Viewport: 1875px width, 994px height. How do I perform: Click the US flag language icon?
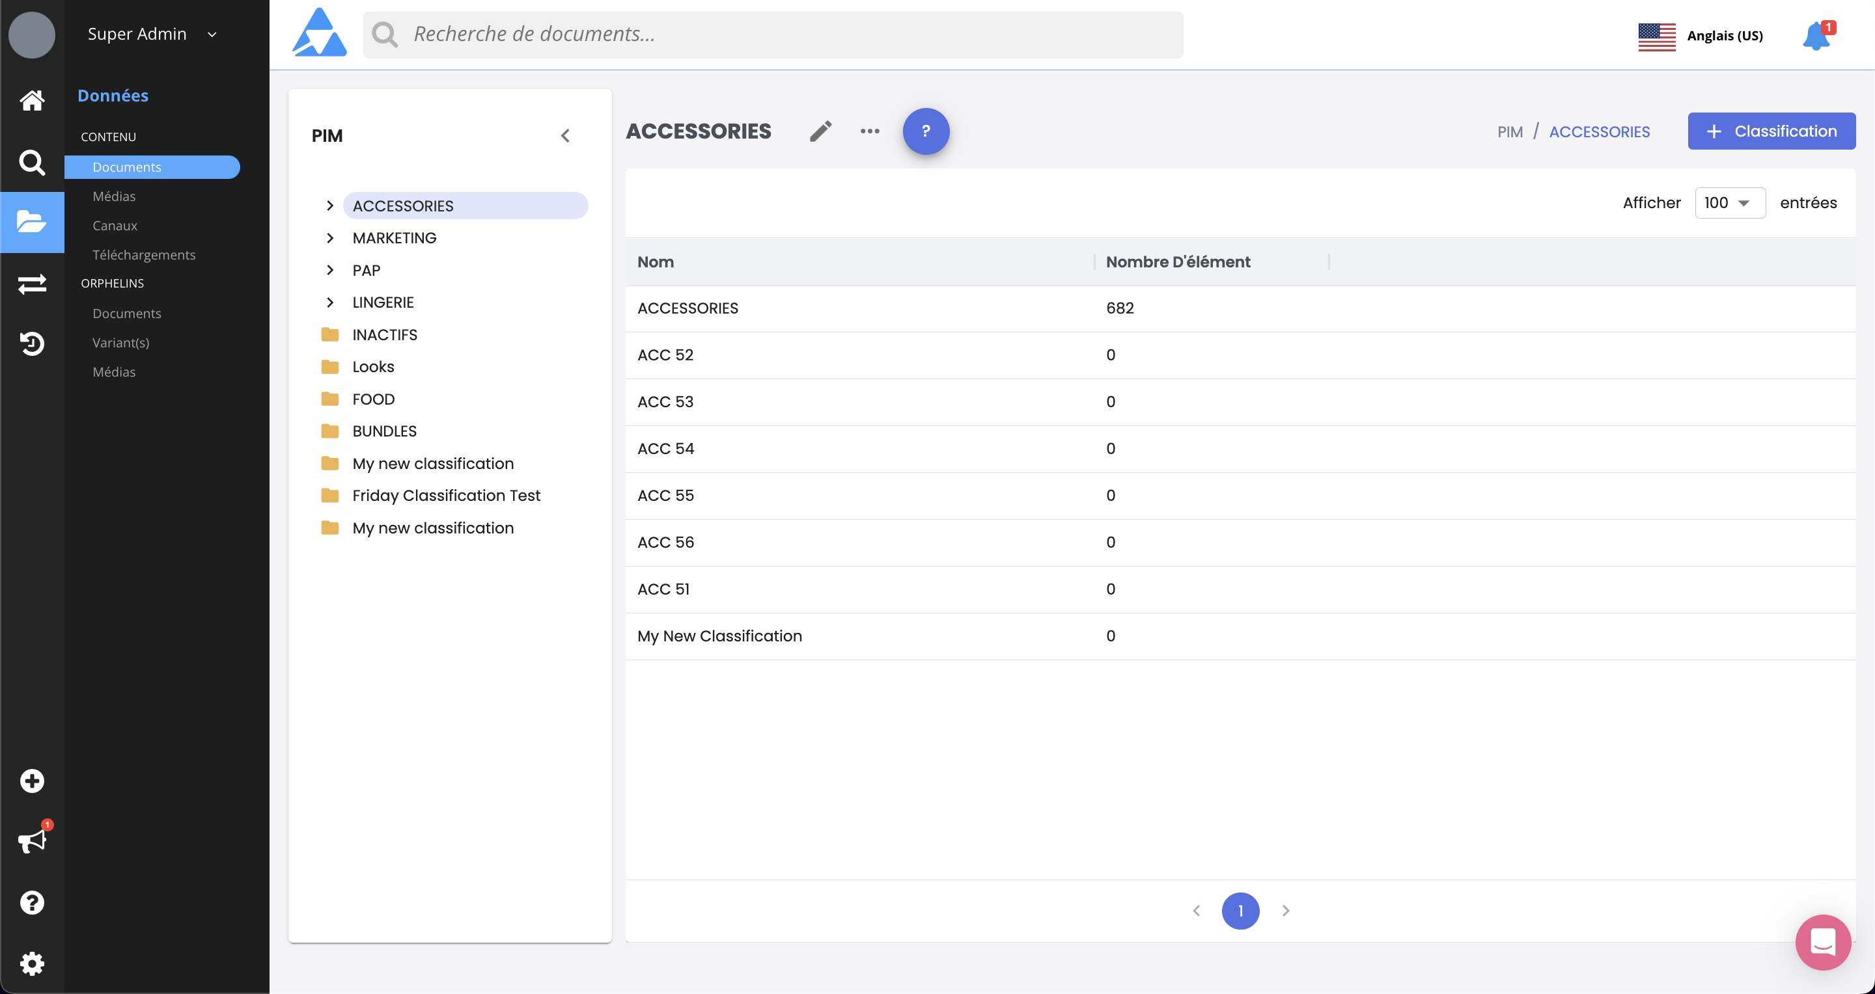pos(1657,36)
